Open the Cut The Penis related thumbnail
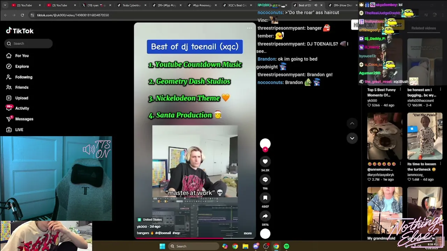Image resolution: width=447 pixels, height=251 pixels. click(425, 136)
